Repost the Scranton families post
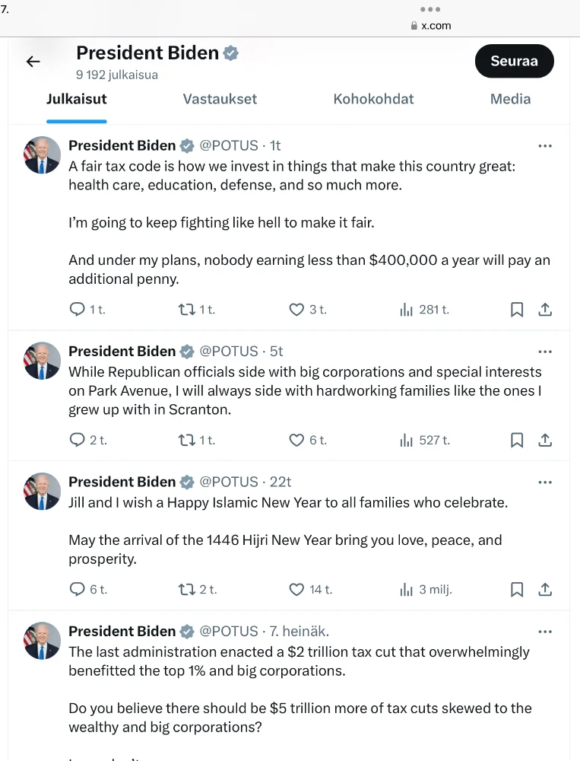The image size is (580, 761). click(x=186, y=440)
